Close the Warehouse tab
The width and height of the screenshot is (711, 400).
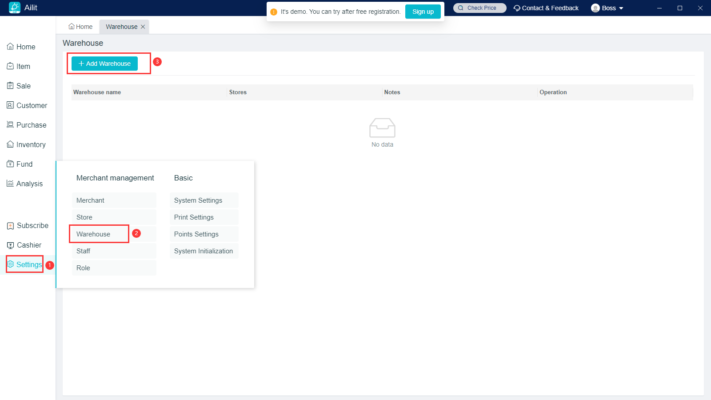[143, 27]
